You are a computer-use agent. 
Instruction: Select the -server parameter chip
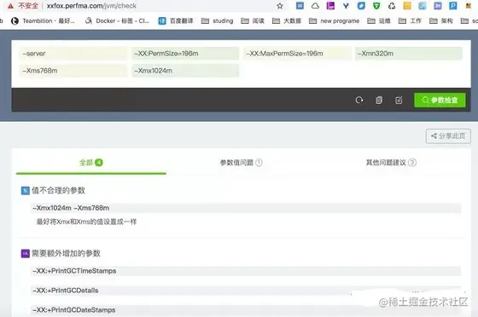coord(73,54)
